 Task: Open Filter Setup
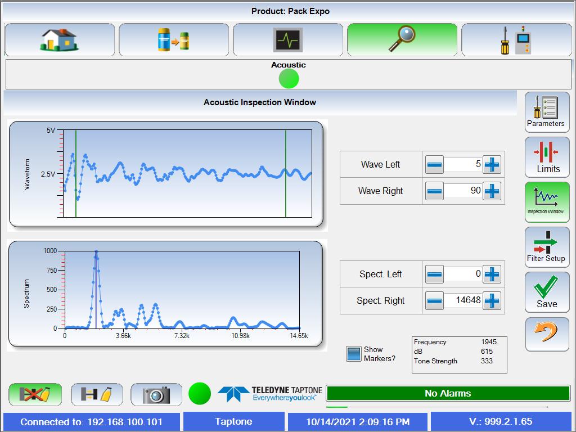(547, 247)
